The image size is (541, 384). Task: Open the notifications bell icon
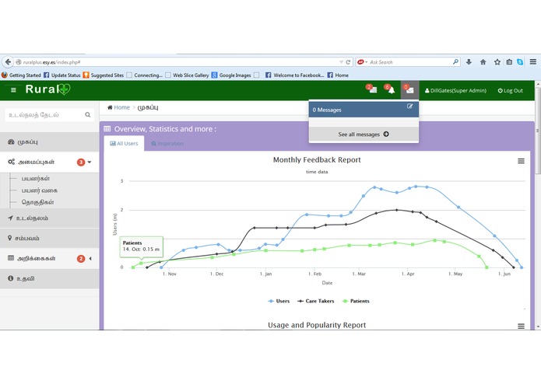tap(390, 89)
